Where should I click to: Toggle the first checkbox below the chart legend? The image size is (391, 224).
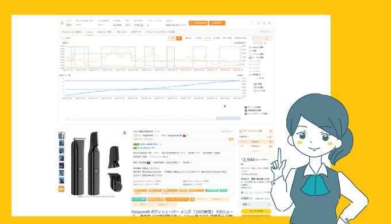coord(246,107)
